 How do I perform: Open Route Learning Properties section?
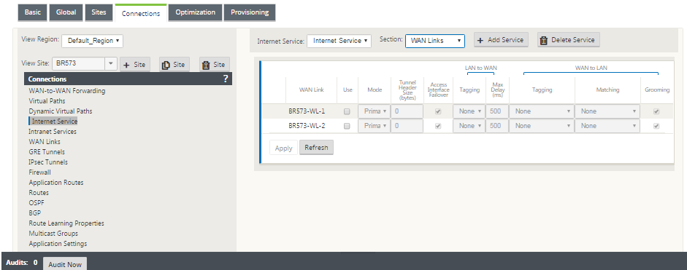pos(66,223)
